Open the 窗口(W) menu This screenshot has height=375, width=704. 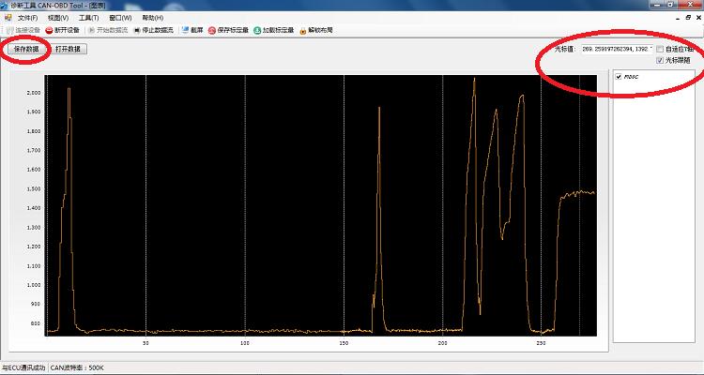(119, 18)
